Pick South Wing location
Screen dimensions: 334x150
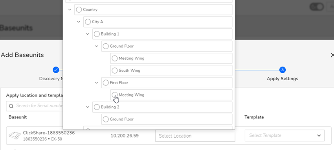(x=115, y=70)
